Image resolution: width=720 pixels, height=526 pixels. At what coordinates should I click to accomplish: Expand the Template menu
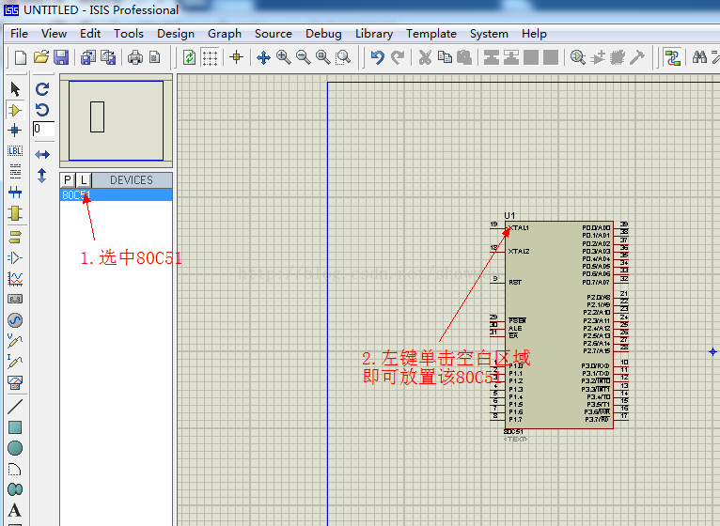click(x=430, y=33)
